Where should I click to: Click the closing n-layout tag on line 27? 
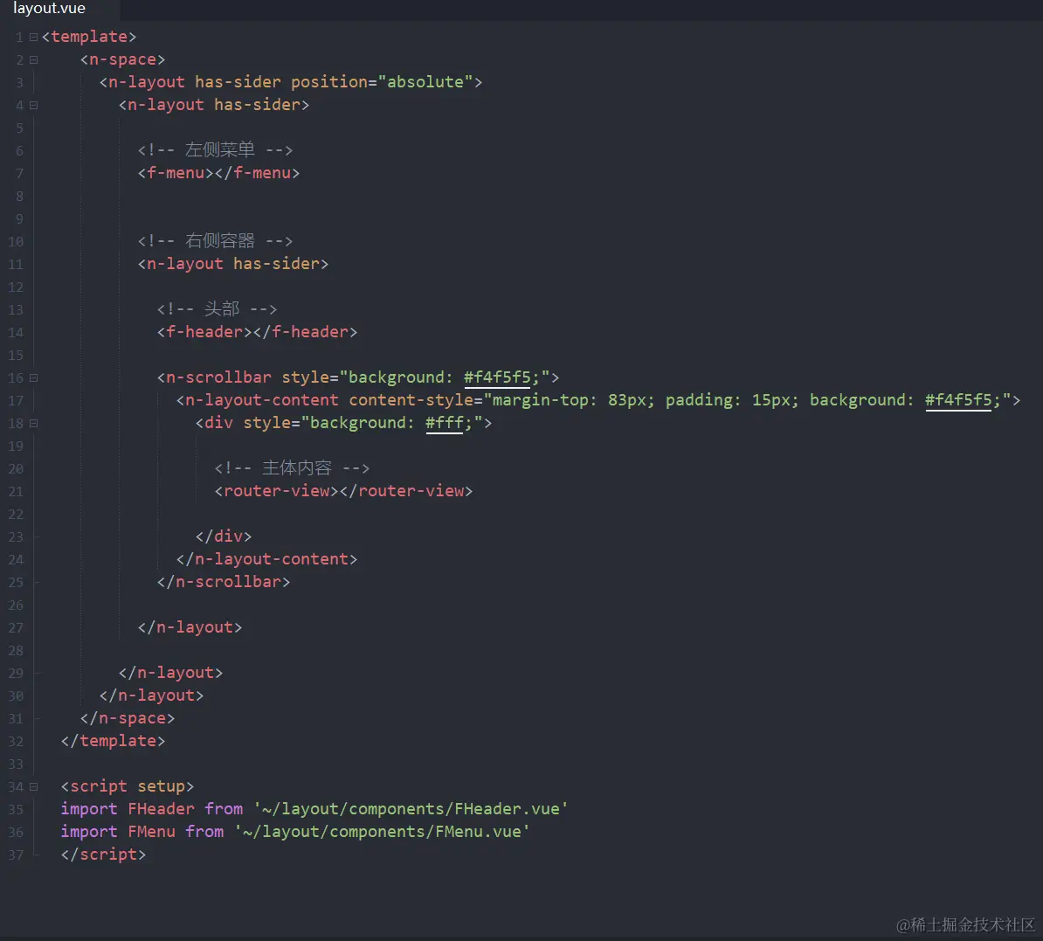(x=190, y=626)
